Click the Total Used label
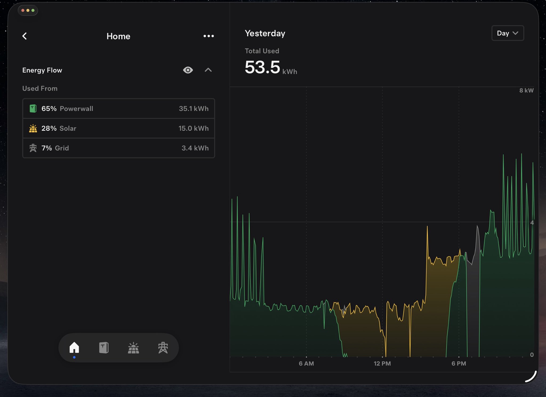Image resolution: width=546 pixels, height=397 pixels. 262,51
